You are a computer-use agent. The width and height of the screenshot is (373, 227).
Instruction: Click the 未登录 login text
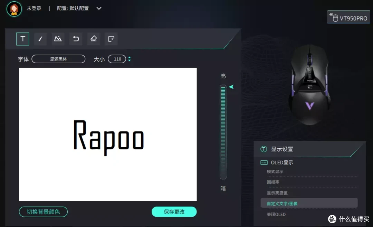pyautogui.click(x=34, y=8)
